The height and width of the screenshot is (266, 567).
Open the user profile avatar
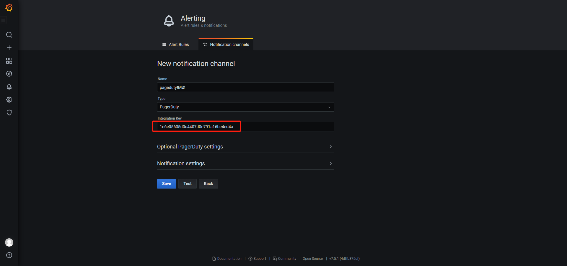point(9,242)
